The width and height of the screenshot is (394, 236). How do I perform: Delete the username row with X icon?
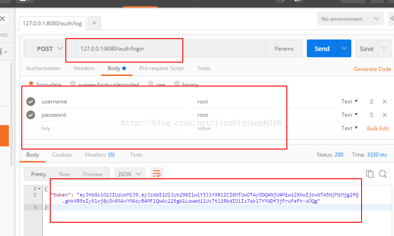[385, 102]
